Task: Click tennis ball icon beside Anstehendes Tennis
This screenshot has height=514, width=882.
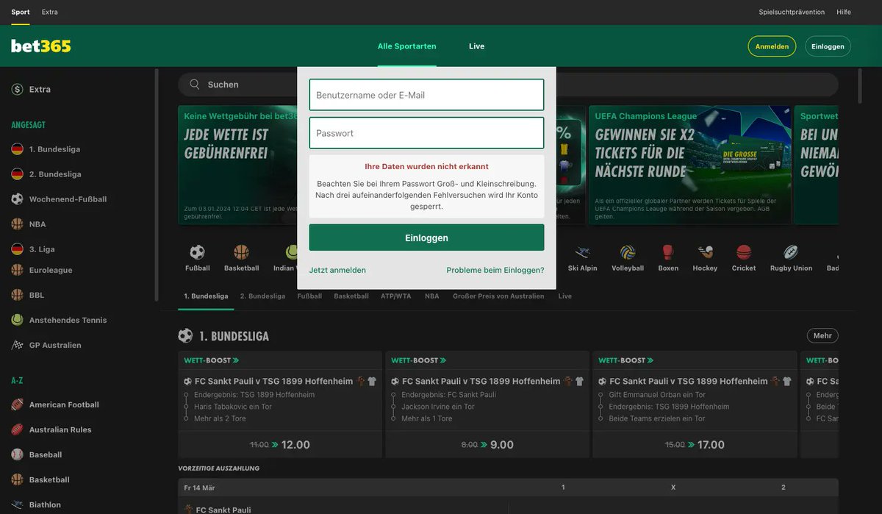Action: [17, 320]
